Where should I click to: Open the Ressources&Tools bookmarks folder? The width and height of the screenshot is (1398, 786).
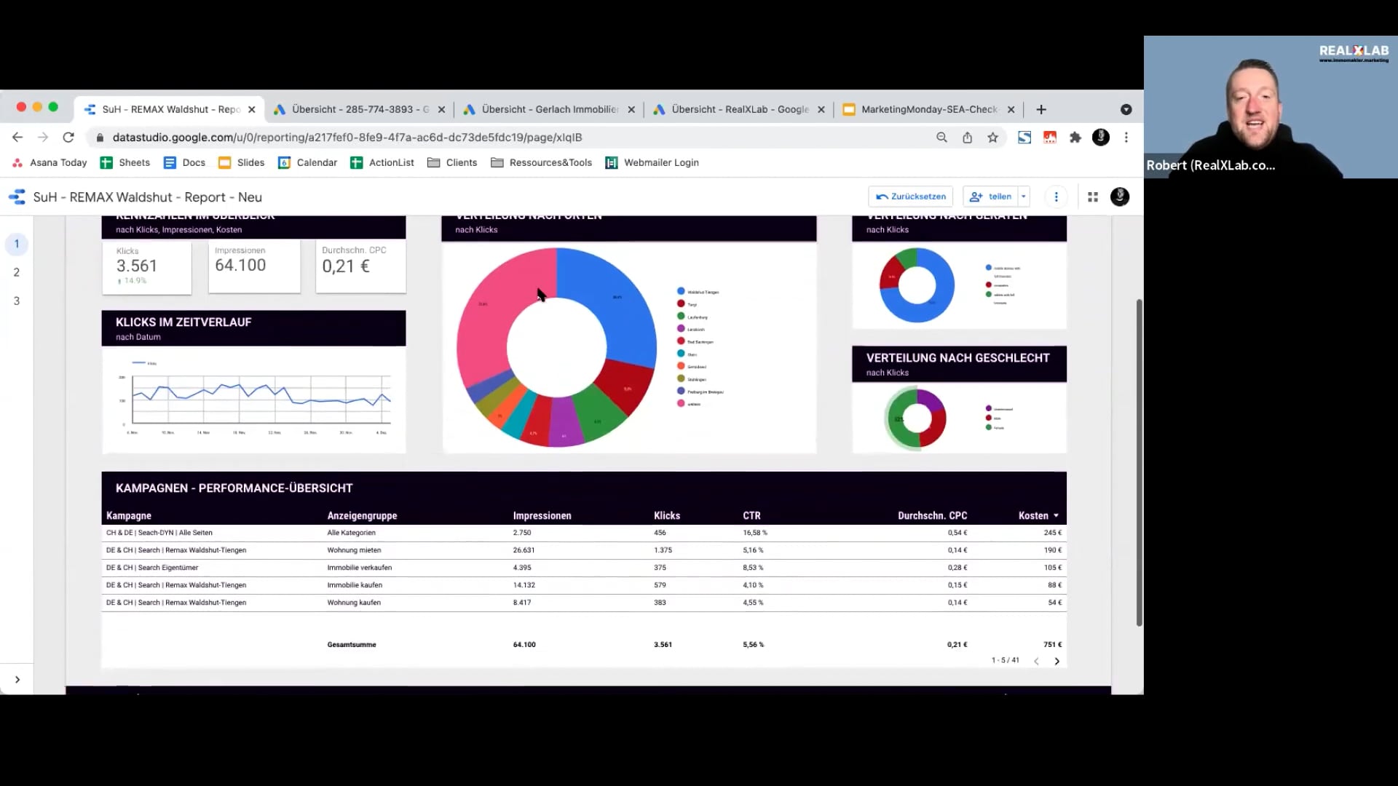click(x=542, y=162)
